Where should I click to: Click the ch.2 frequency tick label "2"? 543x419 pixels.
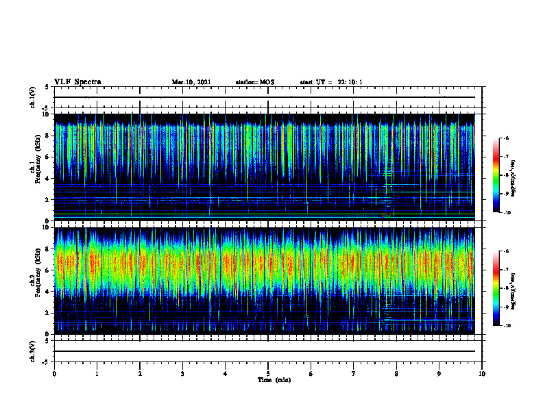click(x=48, y=313)
